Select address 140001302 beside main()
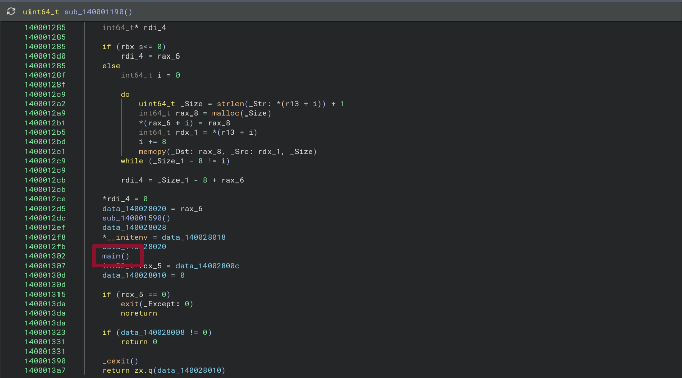682x378 pixels. click(45, 256)
